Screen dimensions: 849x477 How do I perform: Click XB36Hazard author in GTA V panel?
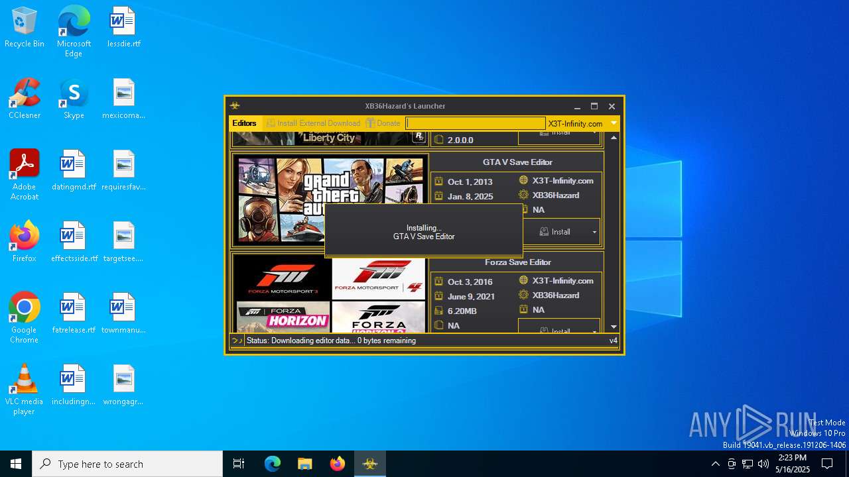pyautogui.click(x=556, y=195)
